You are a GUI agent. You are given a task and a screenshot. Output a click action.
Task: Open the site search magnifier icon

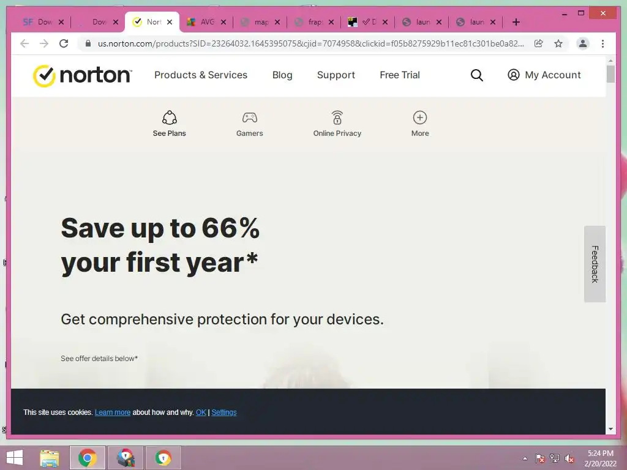(x=476, y=75)
